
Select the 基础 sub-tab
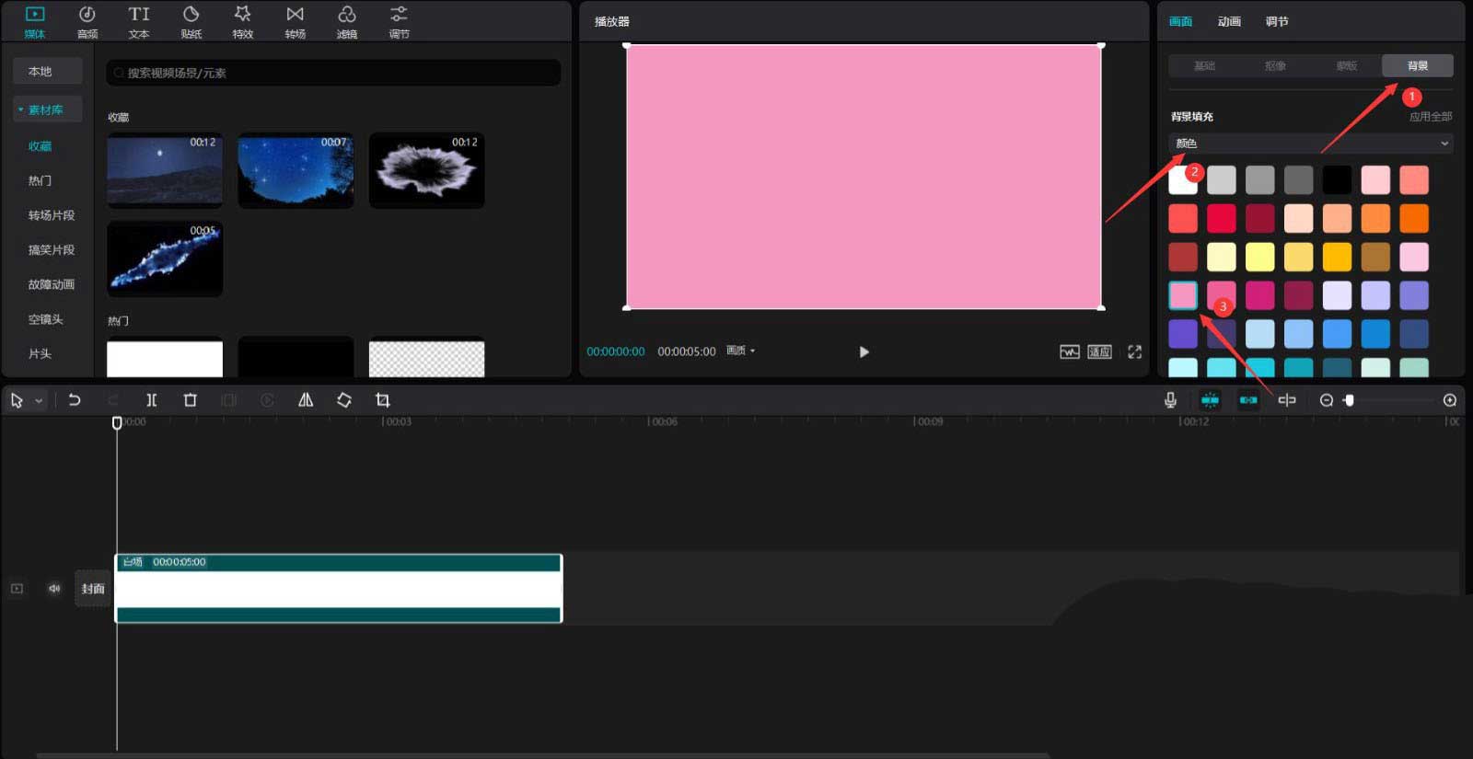pyautogui.click(x=1204, y=65)
